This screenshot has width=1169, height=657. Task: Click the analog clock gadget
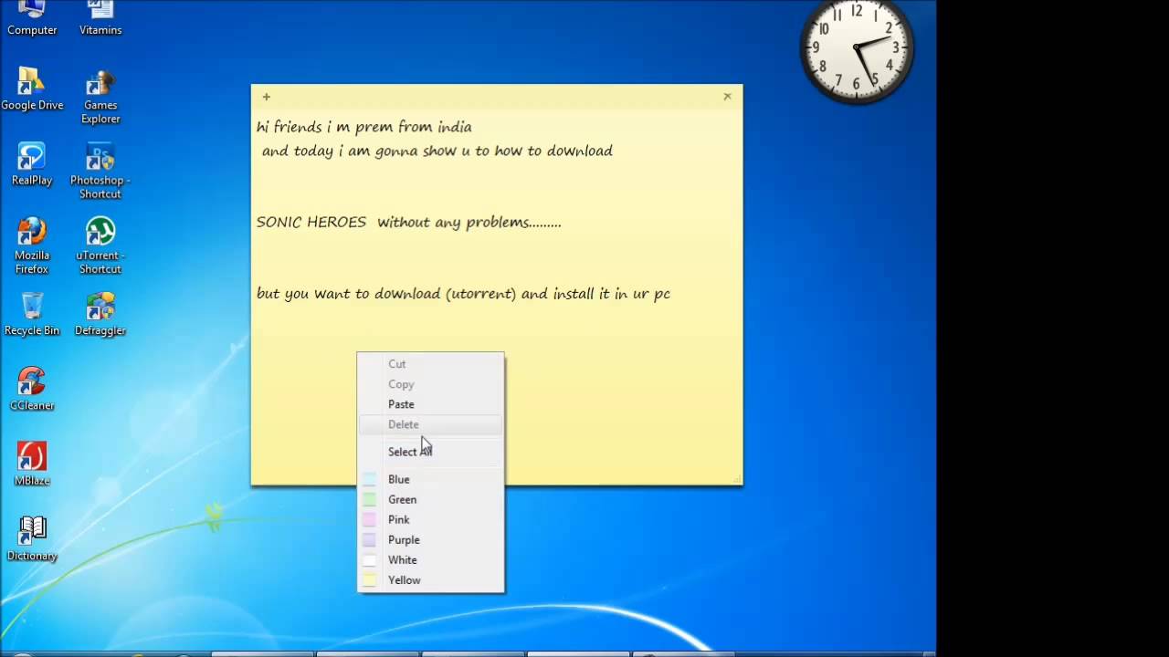click(857, 47)
